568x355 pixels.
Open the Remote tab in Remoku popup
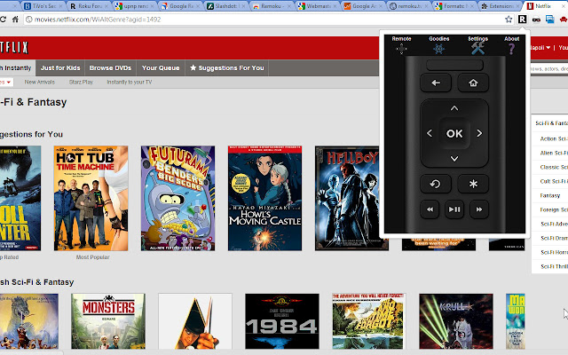[x=401, y=45]
